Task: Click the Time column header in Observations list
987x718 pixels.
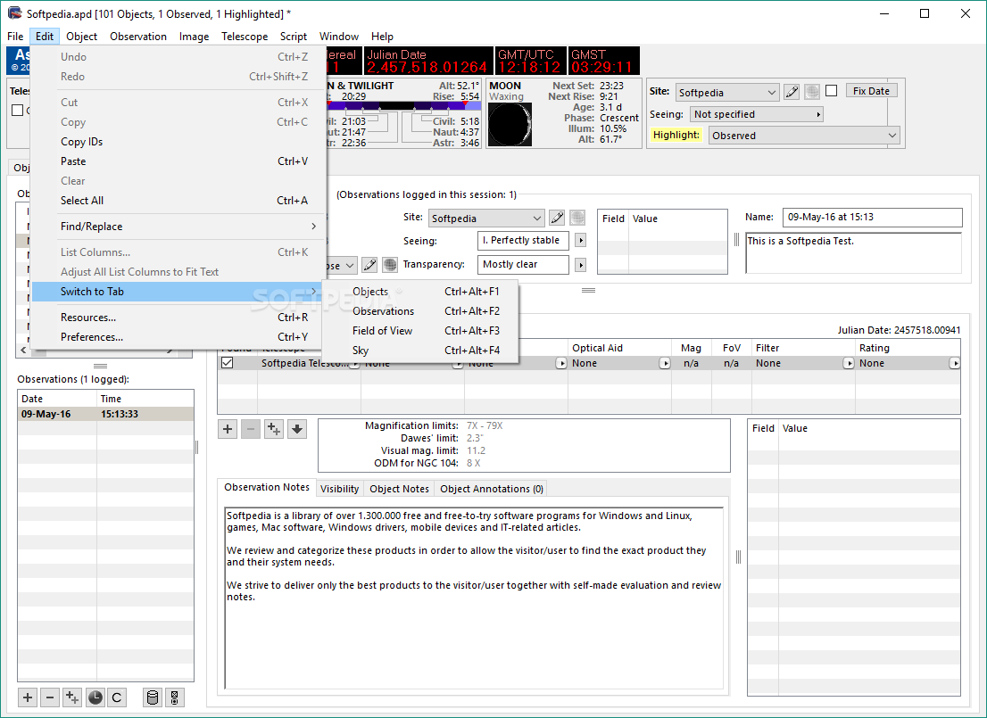Action: (x=145, y=399)
